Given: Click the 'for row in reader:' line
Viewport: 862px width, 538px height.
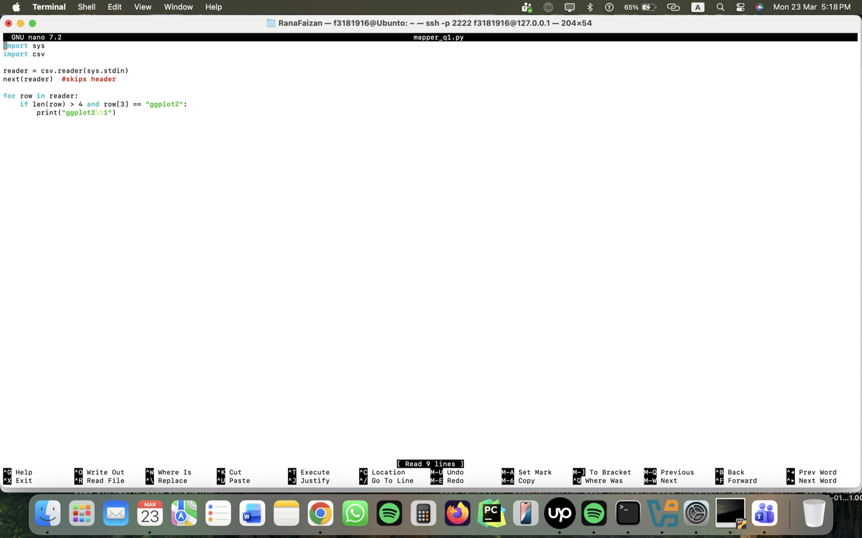Looking at the screenshot, I should 41,96.
